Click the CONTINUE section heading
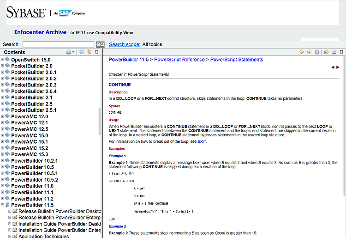The width and height of the screenshot is (346, 238). (x=119, y=85)
